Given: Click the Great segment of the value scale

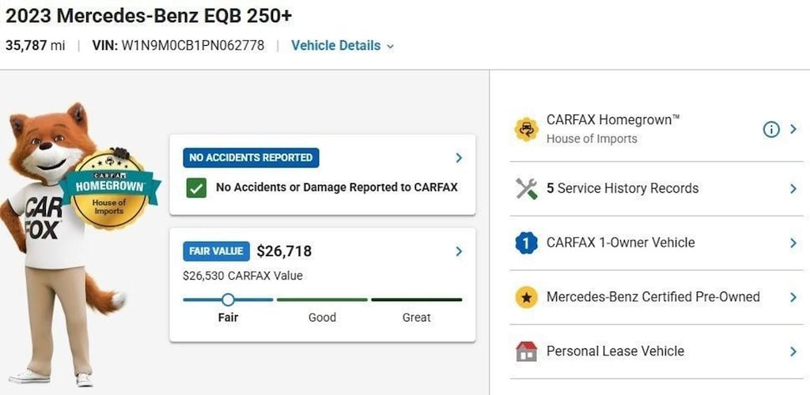Looking at the screenshot, I should (x=416, y=299).
